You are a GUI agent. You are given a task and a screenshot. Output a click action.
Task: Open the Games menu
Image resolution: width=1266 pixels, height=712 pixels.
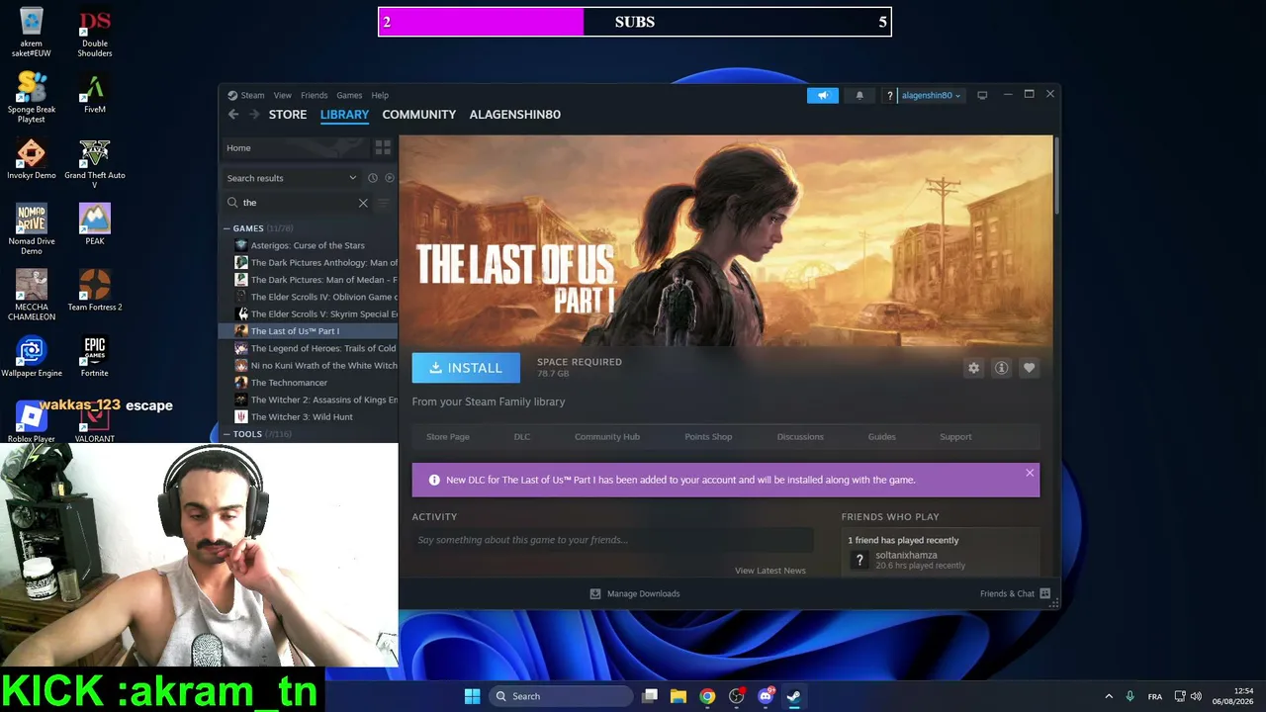click(349, 95)
